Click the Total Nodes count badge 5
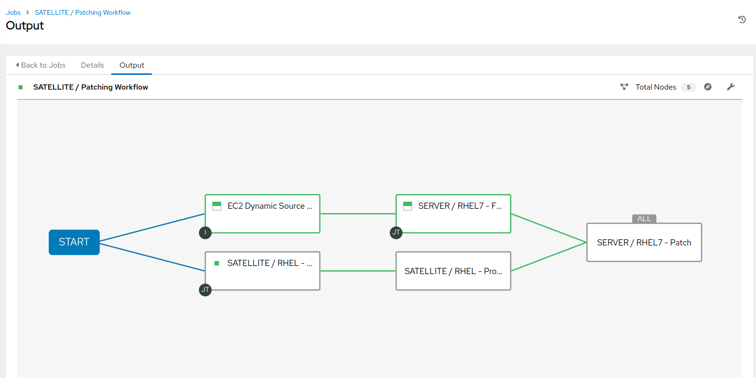This screenshot has height=378, width=756. 689,87
